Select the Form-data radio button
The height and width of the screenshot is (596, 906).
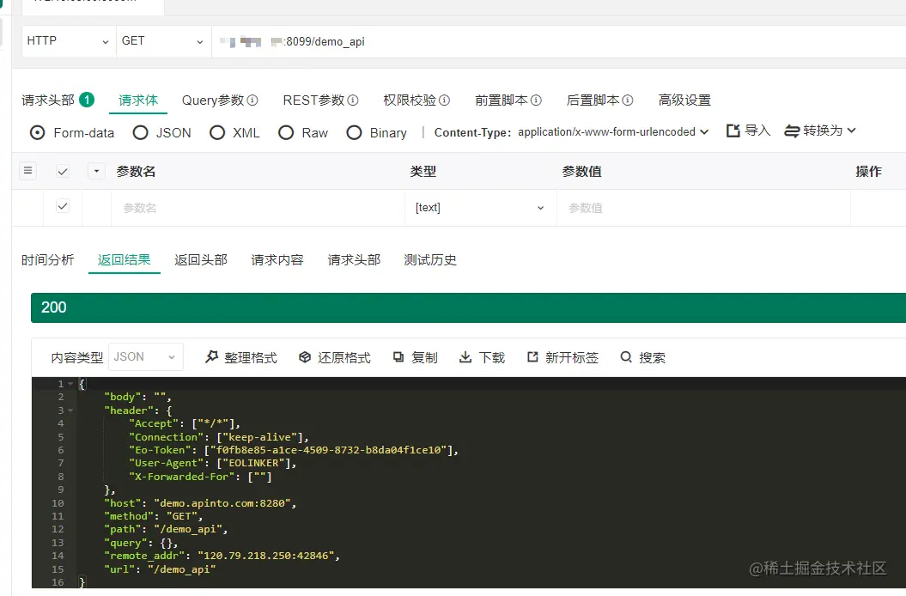pos(38,133)
